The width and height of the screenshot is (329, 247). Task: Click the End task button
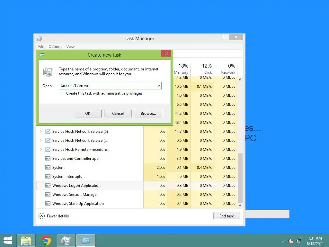click(x=227, y=216)
